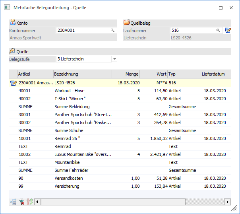Click into the Kontonummer input field
The height and width of the screenshot is (214, 240).
(83, 30)
